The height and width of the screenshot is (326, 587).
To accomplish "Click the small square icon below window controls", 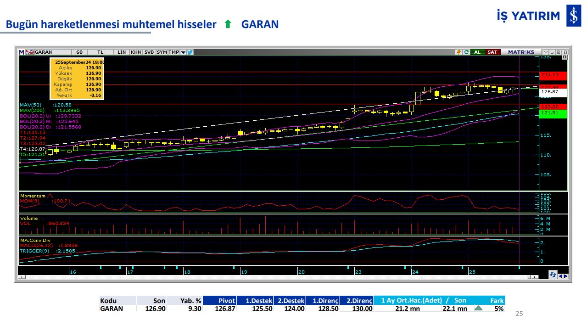I will pos(564,57).
